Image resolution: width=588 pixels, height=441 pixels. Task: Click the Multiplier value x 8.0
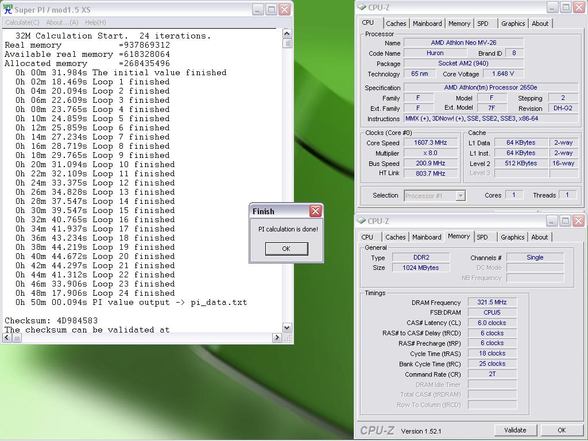[431, 153]
